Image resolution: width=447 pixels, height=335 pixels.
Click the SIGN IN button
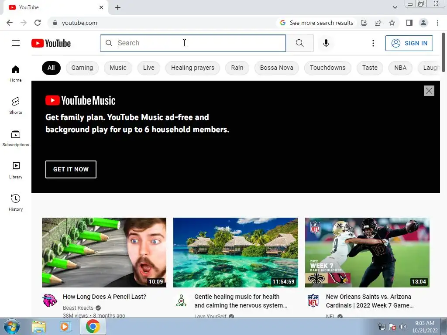tap(409, 43)
